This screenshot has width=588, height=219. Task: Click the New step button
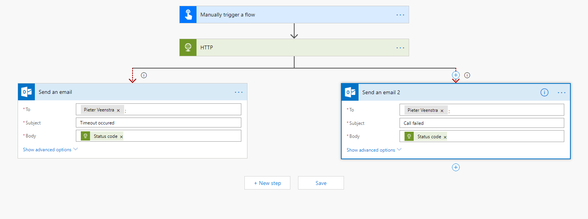point(267,183)
